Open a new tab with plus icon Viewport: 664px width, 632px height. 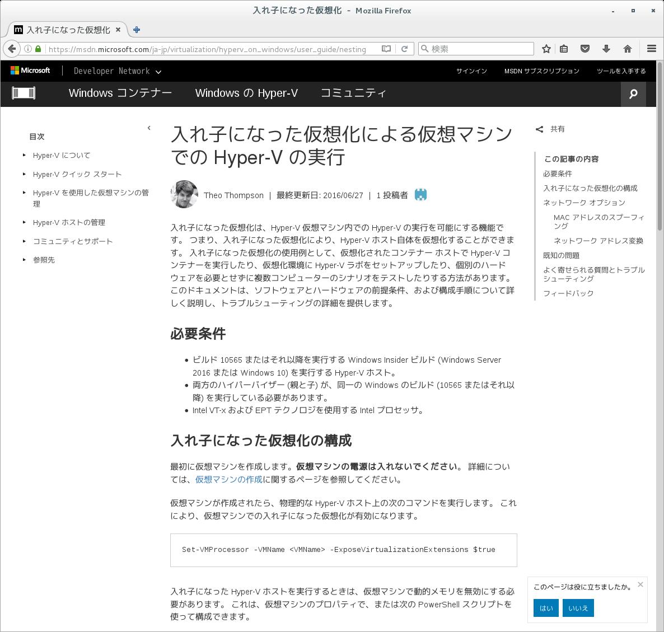click(x=137, y=30)
